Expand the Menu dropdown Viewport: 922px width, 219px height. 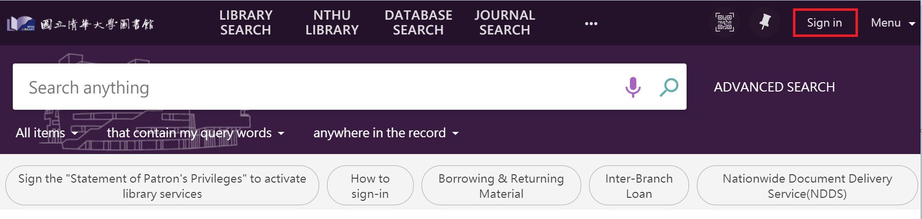point(892,23)
